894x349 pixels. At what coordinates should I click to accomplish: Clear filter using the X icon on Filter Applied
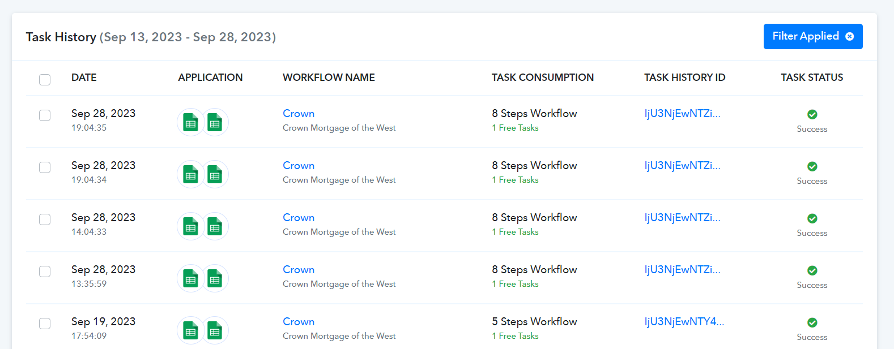click(x=849, y=36)
